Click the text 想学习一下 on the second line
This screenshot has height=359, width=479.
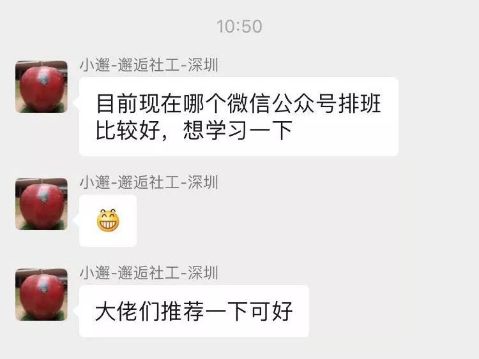(238, 130)
